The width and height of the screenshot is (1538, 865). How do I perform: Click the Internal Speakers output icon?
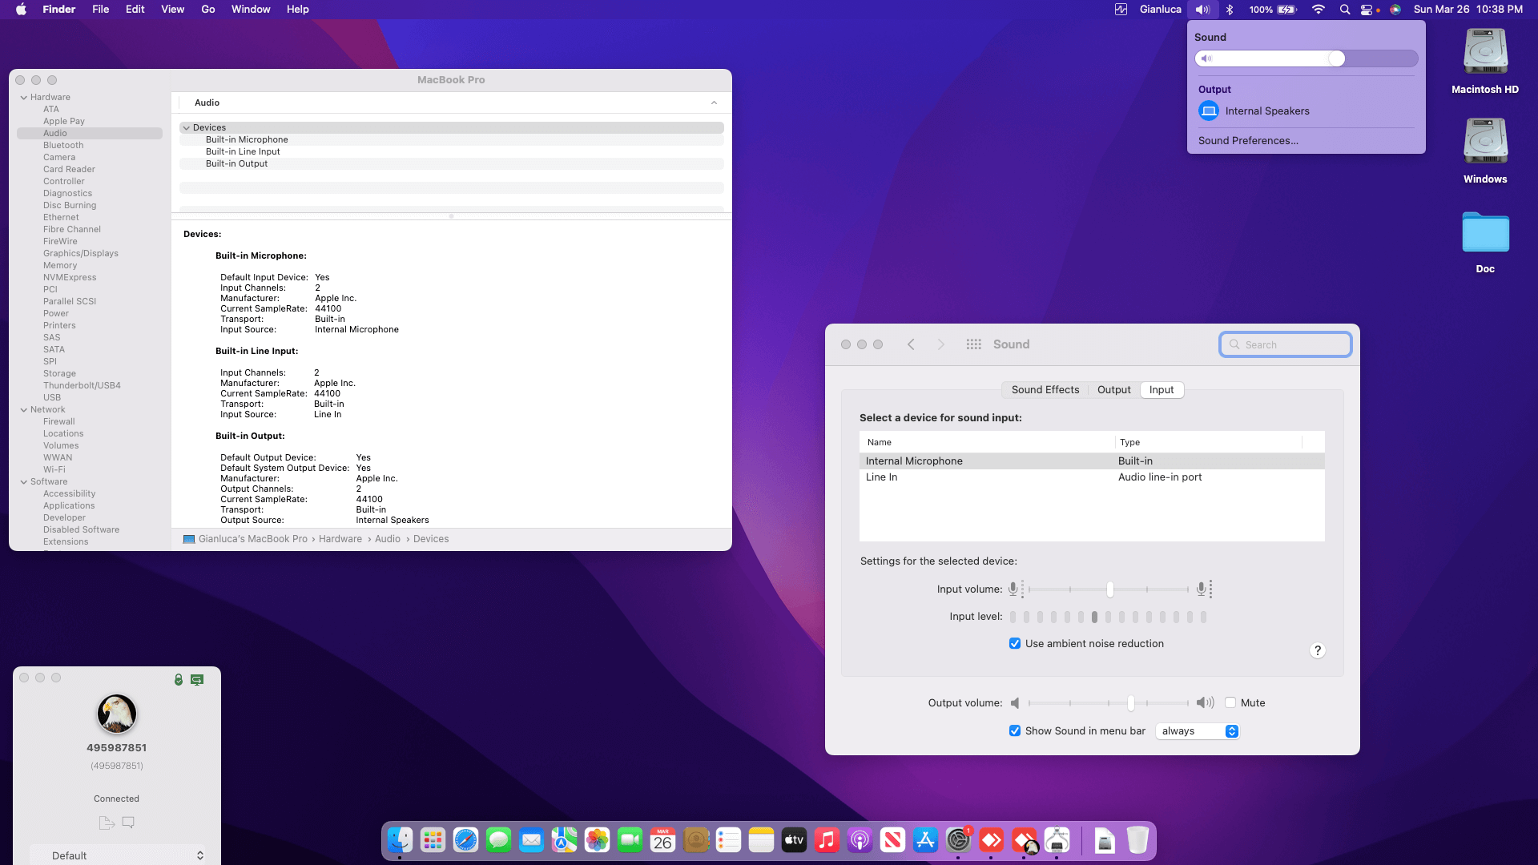(1208, 111)
